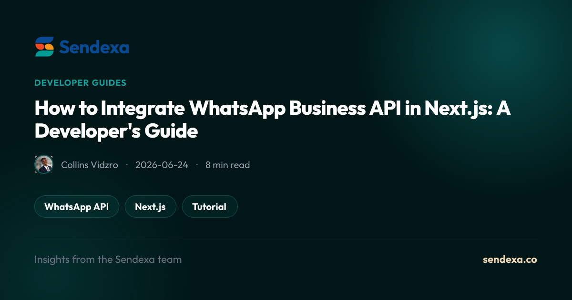Select the DEVELOPER GUIDES category label
The height and width of the screenshot is (300, 572).
(x=80, y=83)
